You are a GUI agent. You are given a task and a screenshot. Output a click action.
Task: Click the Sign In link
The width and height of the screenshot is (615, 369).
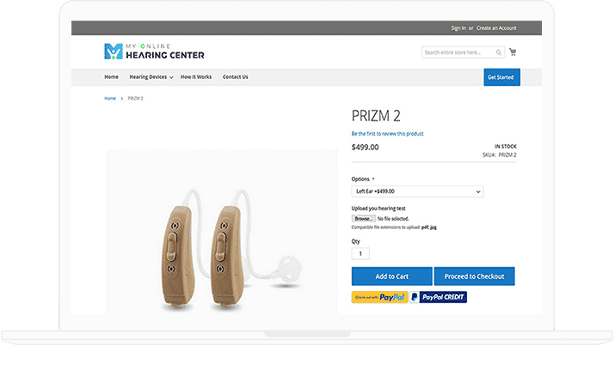click(x=458, y=28)
